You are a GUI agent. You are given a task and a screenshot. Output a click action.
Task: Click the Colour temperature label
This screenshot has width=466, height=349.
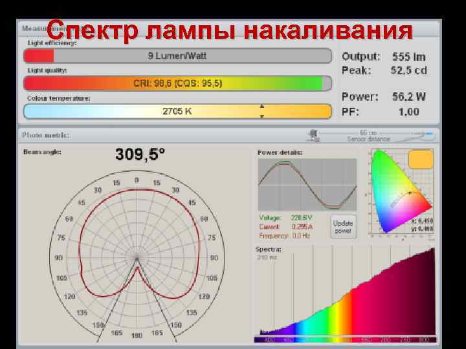(x=58, y=98)
